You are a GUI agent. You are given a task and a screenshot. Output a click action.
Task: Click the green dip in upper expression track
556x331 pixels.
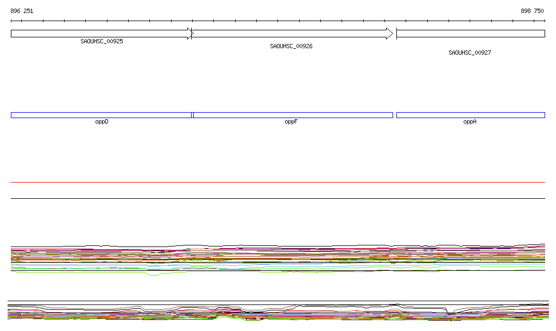(154, 275)
